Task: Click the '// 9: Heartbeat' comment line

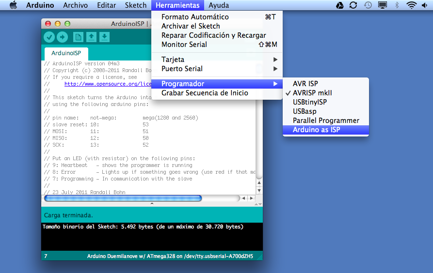Action: pyautogui.click(x=118, y=165)
